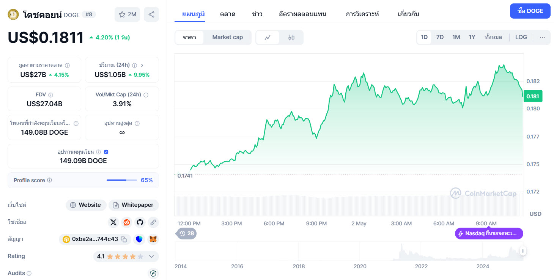Switch to the ข่าว tab

point(257,14)
